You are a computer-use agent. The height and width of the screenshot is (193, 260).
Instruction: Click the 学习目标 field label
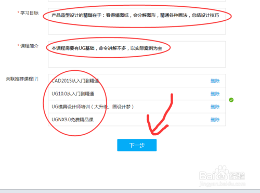coord(29,13)
